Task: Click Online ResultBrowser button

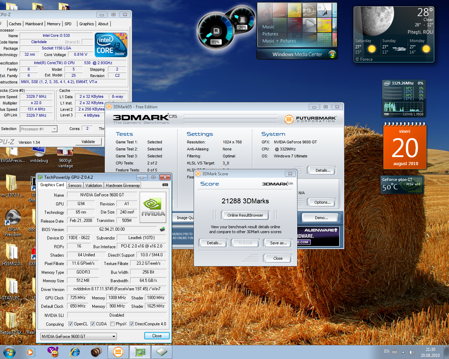Action: coord(245,215)
